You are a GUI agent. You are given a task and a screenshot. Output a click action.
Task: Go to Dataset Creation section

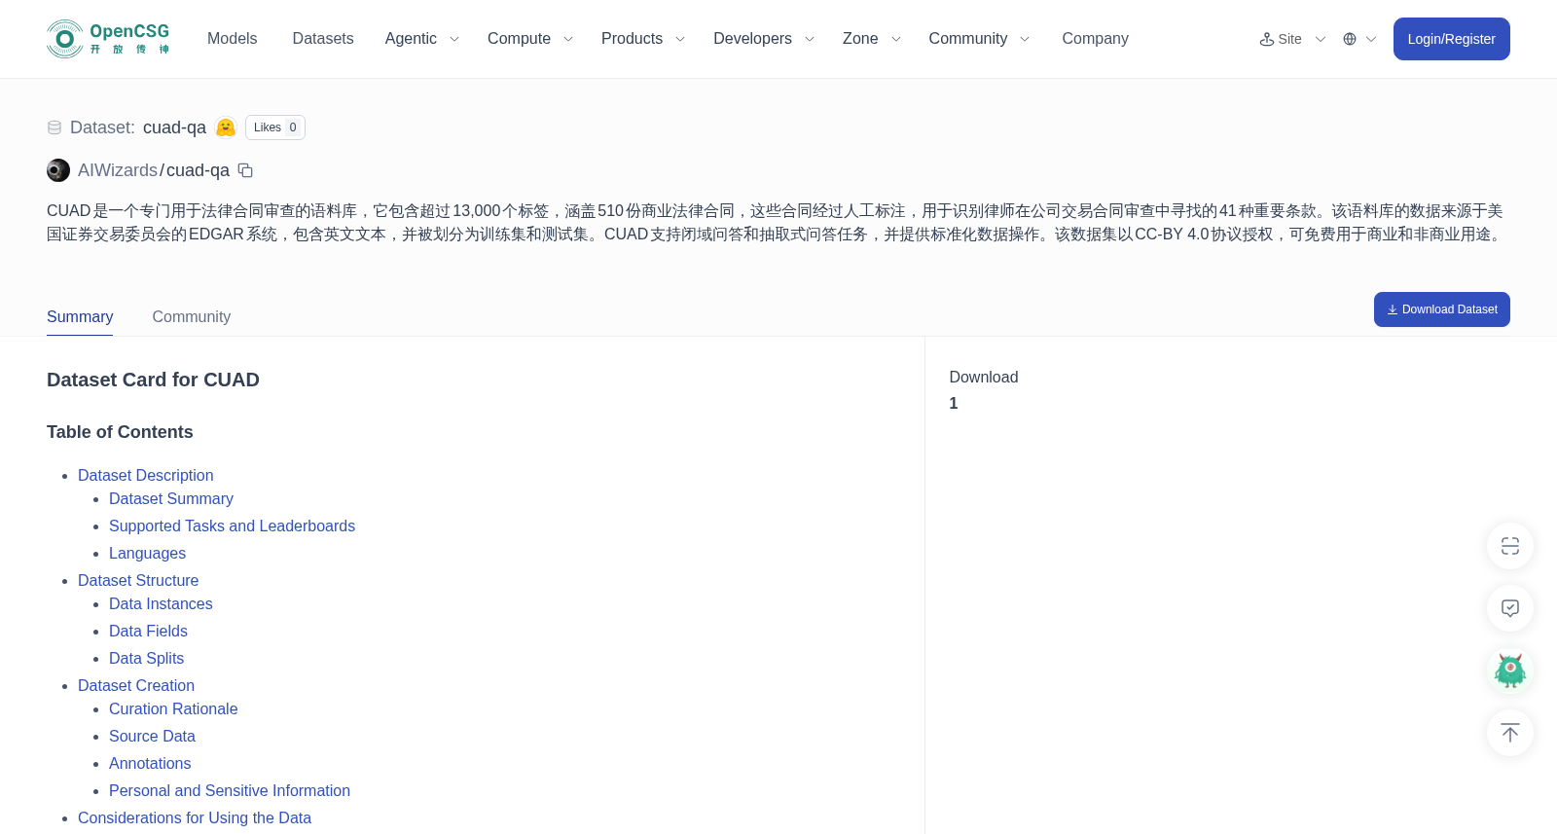pyautogui.click(x=136, y=685)
